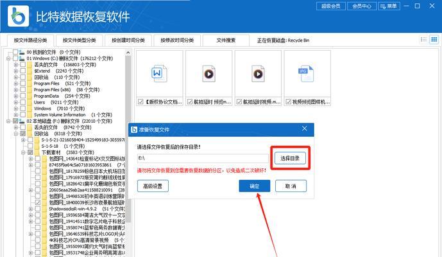
Task: Switch to 按修改时间分类 tab
Action: (177, 40)
